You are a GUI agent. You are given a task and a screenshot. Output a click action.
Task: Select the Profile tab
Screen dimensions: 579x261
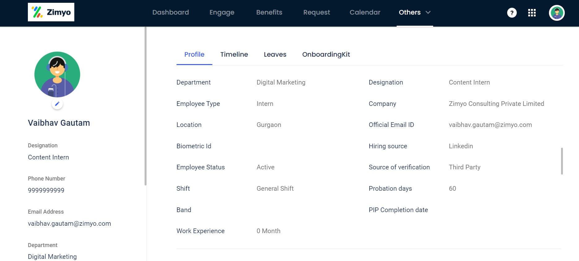click(194, 54)
